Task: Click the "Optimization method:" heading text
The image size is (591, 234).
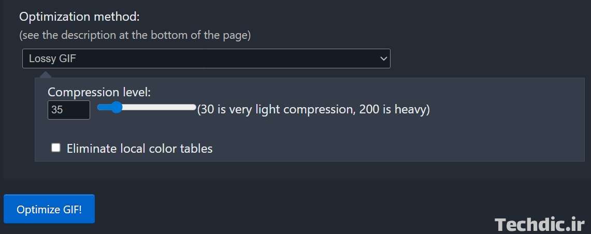Action: pos(79,17)
